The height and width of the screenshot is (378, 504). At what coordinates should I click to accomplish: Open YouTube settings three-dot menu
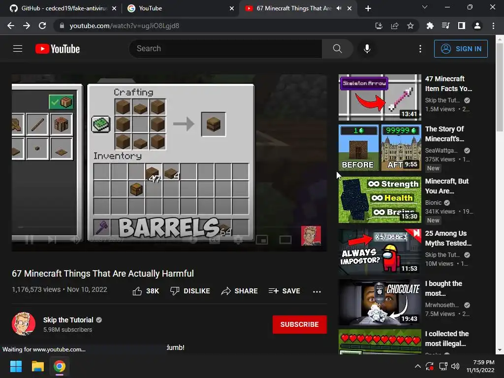click(x=420, y=49)
